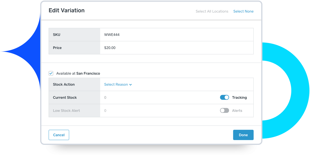
Task: Click the San Francisco location name
Action: [x=88, y=74]
